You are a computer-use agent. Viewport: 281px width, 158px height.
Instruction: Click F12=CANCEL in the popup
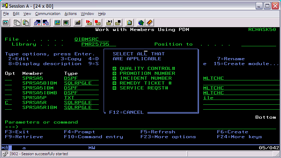(x=126, y=112)
